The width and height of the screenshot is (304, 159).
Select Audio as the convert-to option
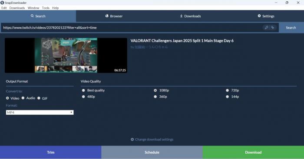tap(23, 98)
